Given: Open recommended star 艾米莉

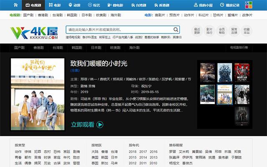Looking at the screenshot, I should click(x=184, y=152).
